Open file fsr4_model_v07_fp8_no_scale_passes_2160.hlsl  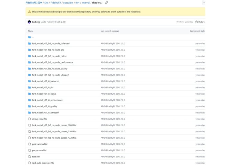coord(54,131)
